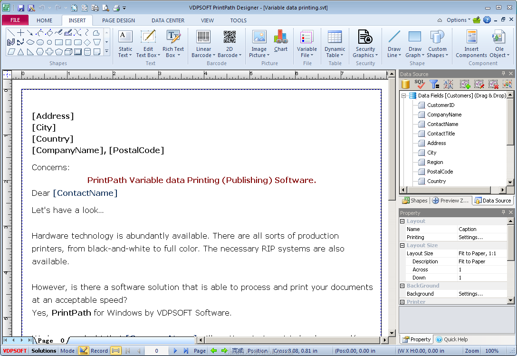Viewport: 517px width, 356px height.
Task: Insert an Image Picture
Action: pyautogui.click(x=259, y=44)
